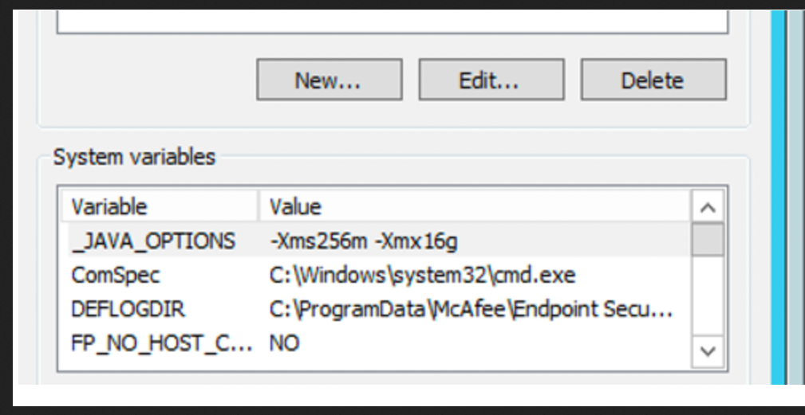Click the -Xms256m -Xmx16g value

364,241
